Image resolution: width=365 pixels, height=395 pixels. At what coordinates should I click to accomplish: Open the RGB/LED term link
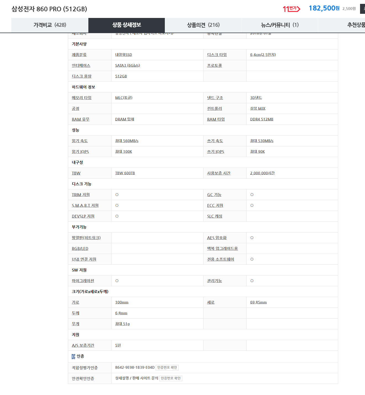point(80,248)
